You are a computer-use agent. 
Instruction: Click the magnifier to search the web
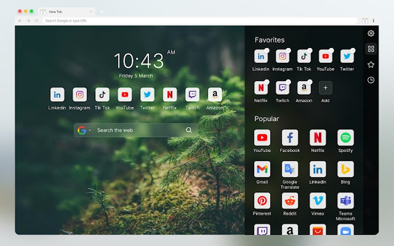click(x=189, y=130)
